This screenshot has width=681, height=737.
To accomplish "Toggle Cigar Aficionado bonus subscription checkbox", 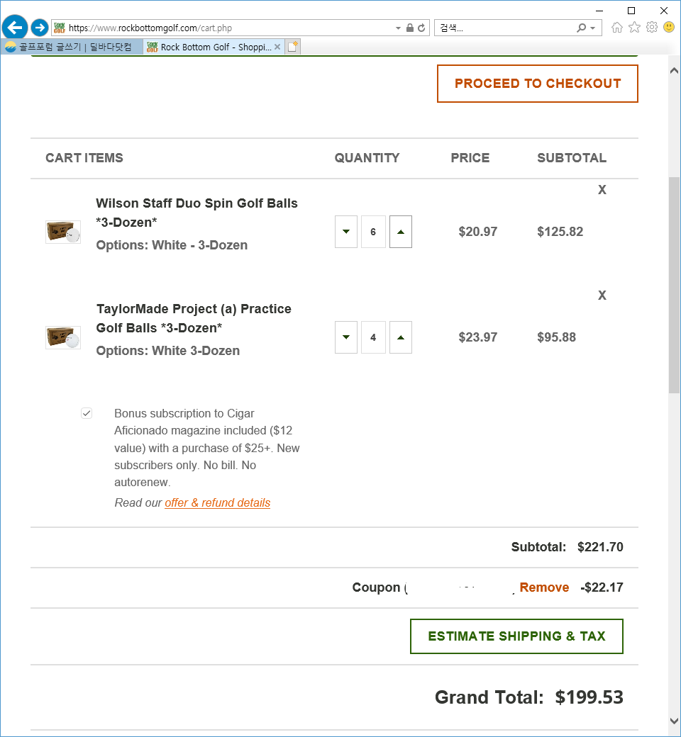I will [x=87, y=413].
